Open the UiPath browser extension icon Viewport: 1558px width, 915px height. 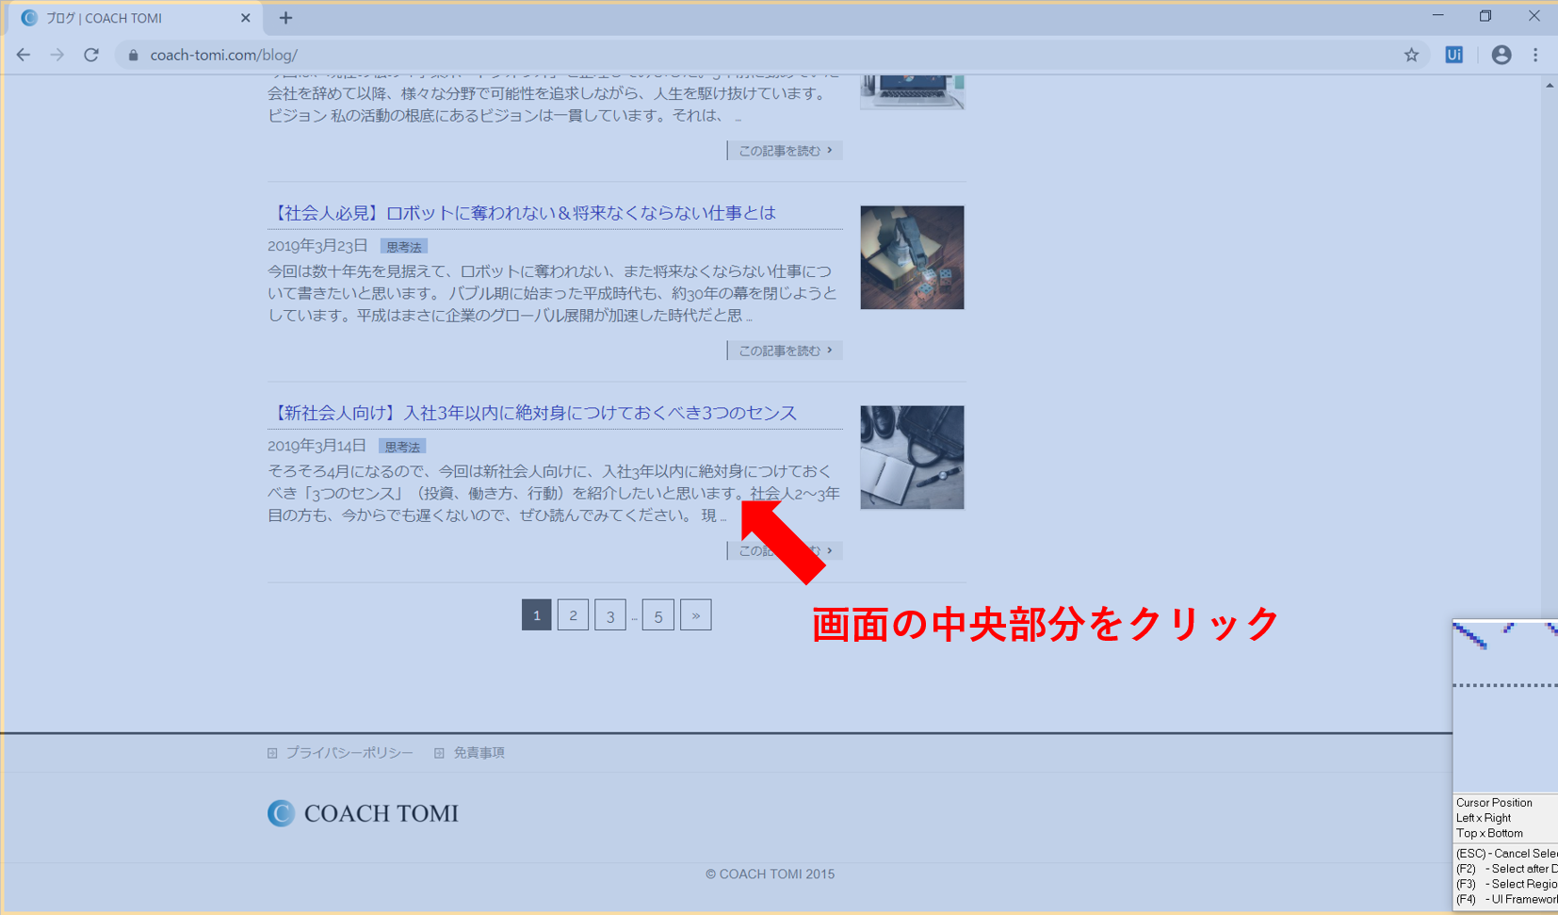(1453, 55)
